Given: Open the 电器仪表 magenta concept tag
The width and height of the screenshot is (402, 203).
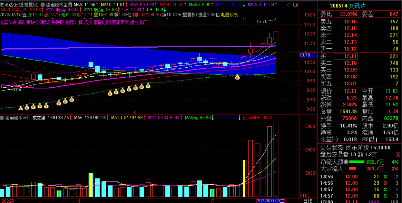Looking at the screenshot, I should (x=8, y=23).
